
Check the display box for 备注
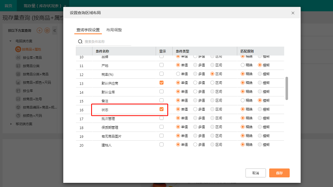[162, 100]
